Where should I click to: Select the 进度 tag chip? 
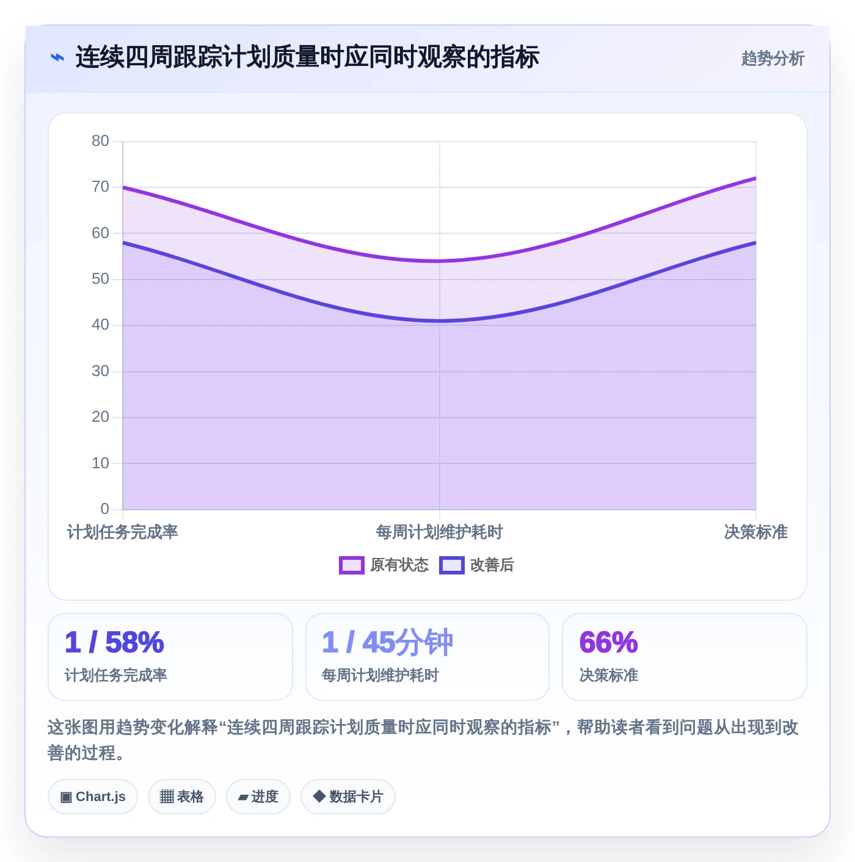(258, 797)
